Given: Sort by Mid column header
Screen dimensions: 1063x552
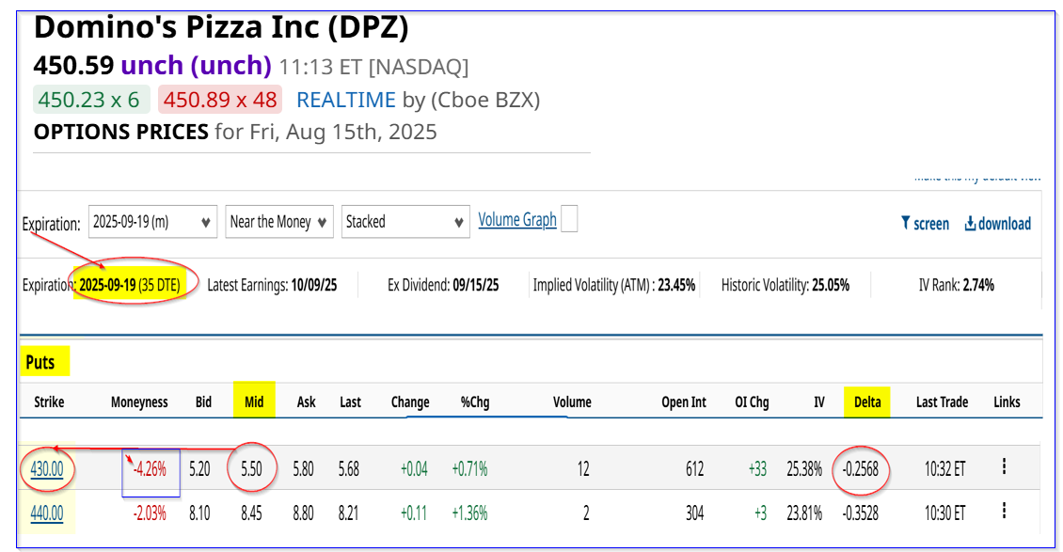Looking at the screenshot, I should pos(254,402).
